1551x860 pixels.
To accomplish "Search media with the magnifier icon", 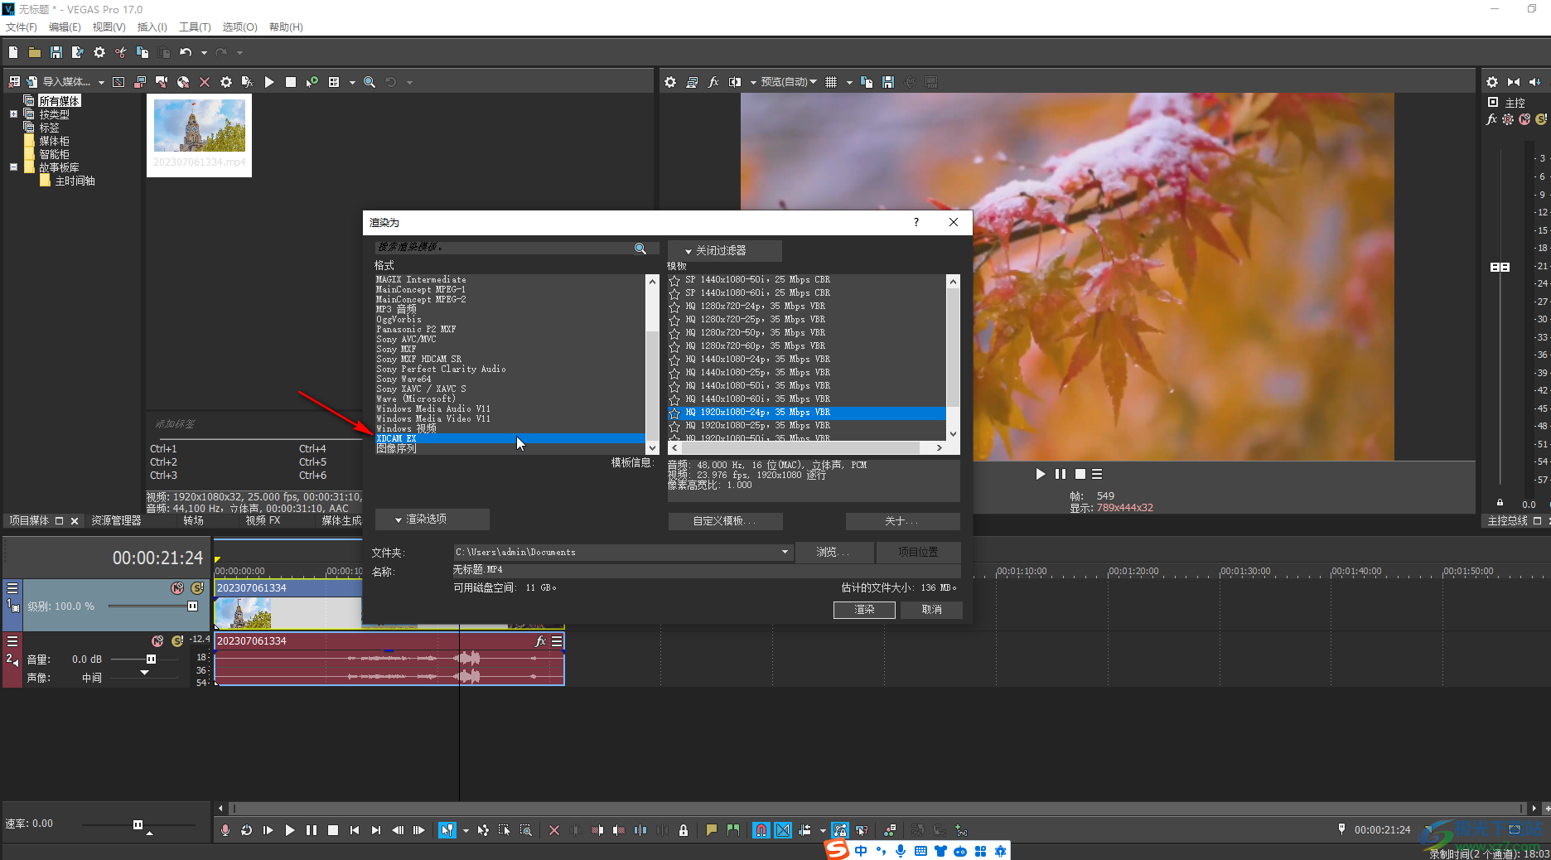I will (370, 82).
